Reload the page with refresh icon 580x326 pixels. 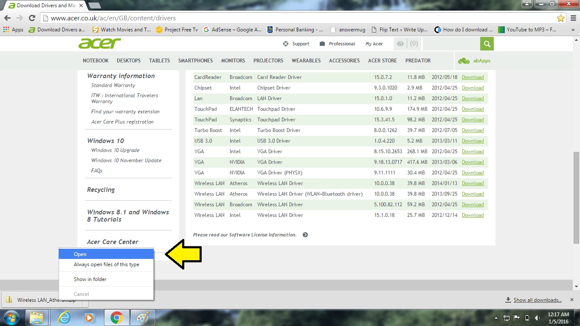pos(32,18)
